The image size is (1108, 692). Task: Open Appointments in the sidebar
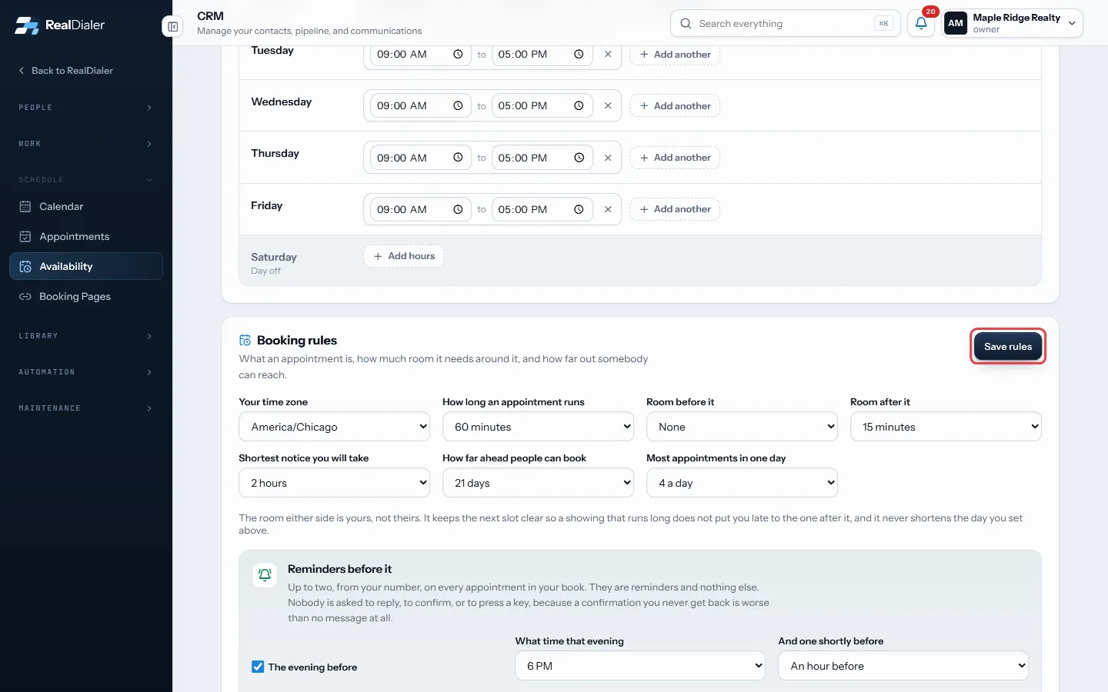86,237
